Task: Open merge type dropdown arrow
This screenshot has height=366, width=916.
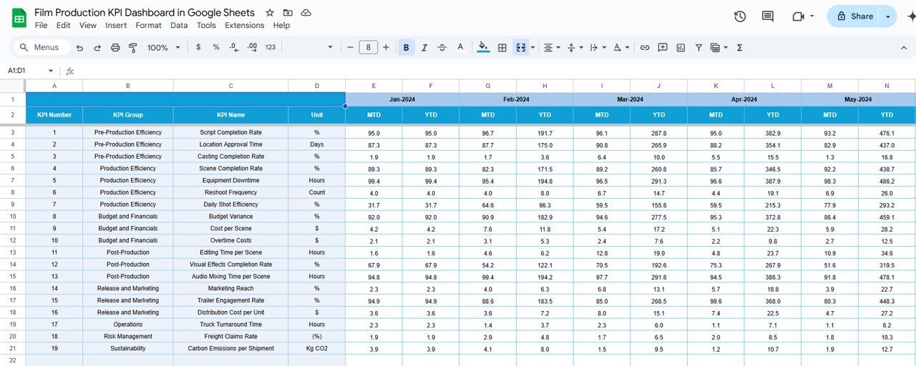Action: [534, 48]
